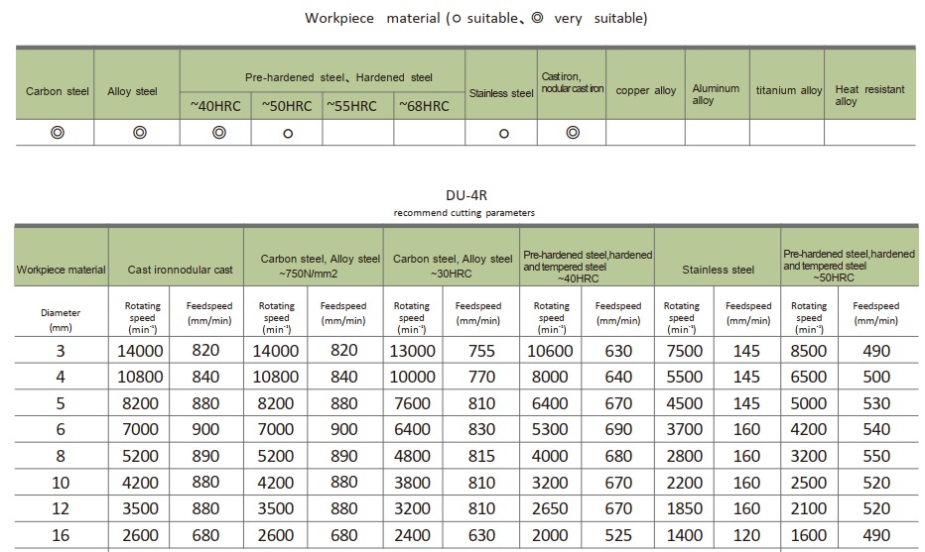Select the '2800' rotating speed value
Viewport: 925px width, 552px height.
click(684, 456)
